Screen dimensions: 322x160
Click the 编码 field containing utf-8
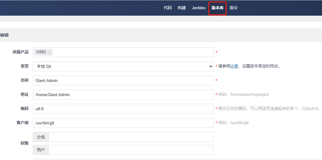[123, 109]
